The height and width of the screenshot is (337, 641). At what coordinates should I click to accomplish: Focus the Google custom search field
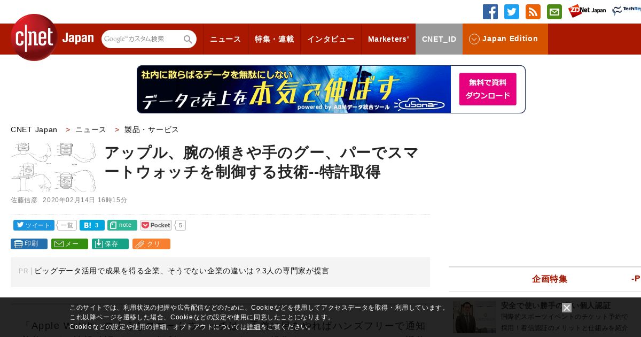[142, 39]
